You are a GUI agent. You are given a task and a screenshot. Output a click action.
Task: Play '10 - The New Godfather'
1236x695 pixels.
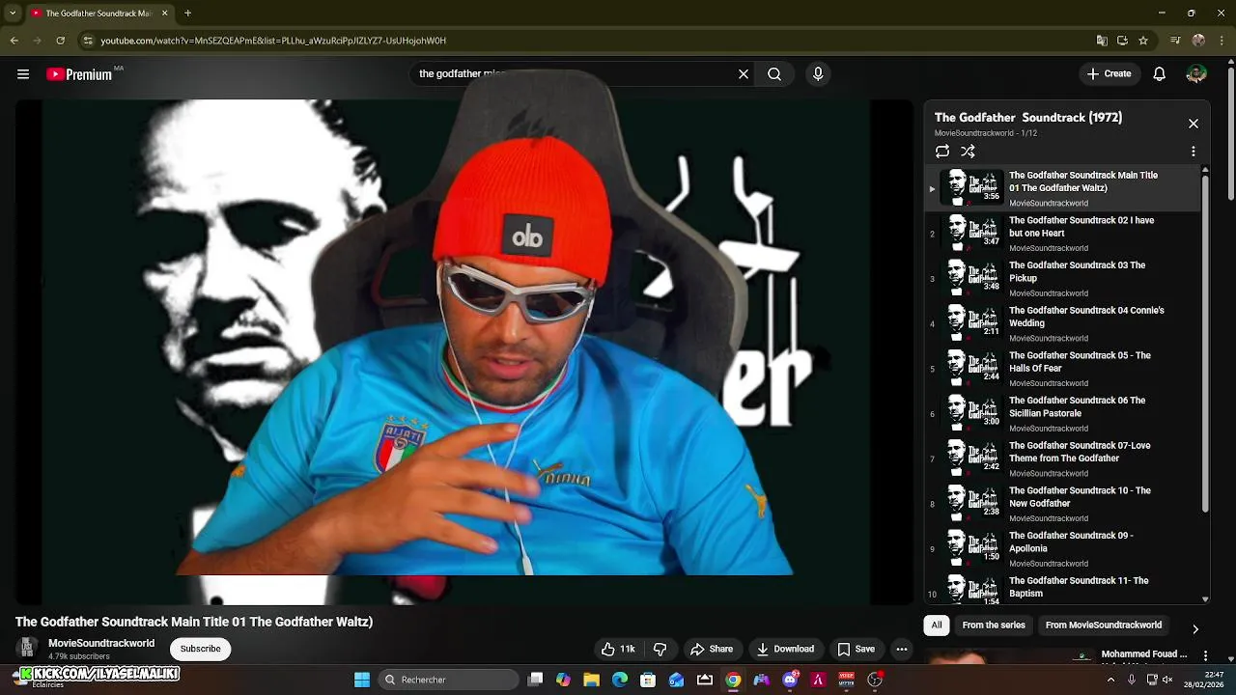coord(1062,504)
